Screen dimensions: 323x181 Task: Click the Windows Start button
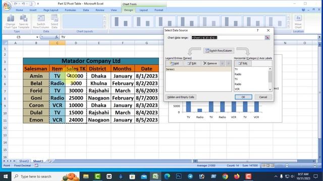[6, 176]
